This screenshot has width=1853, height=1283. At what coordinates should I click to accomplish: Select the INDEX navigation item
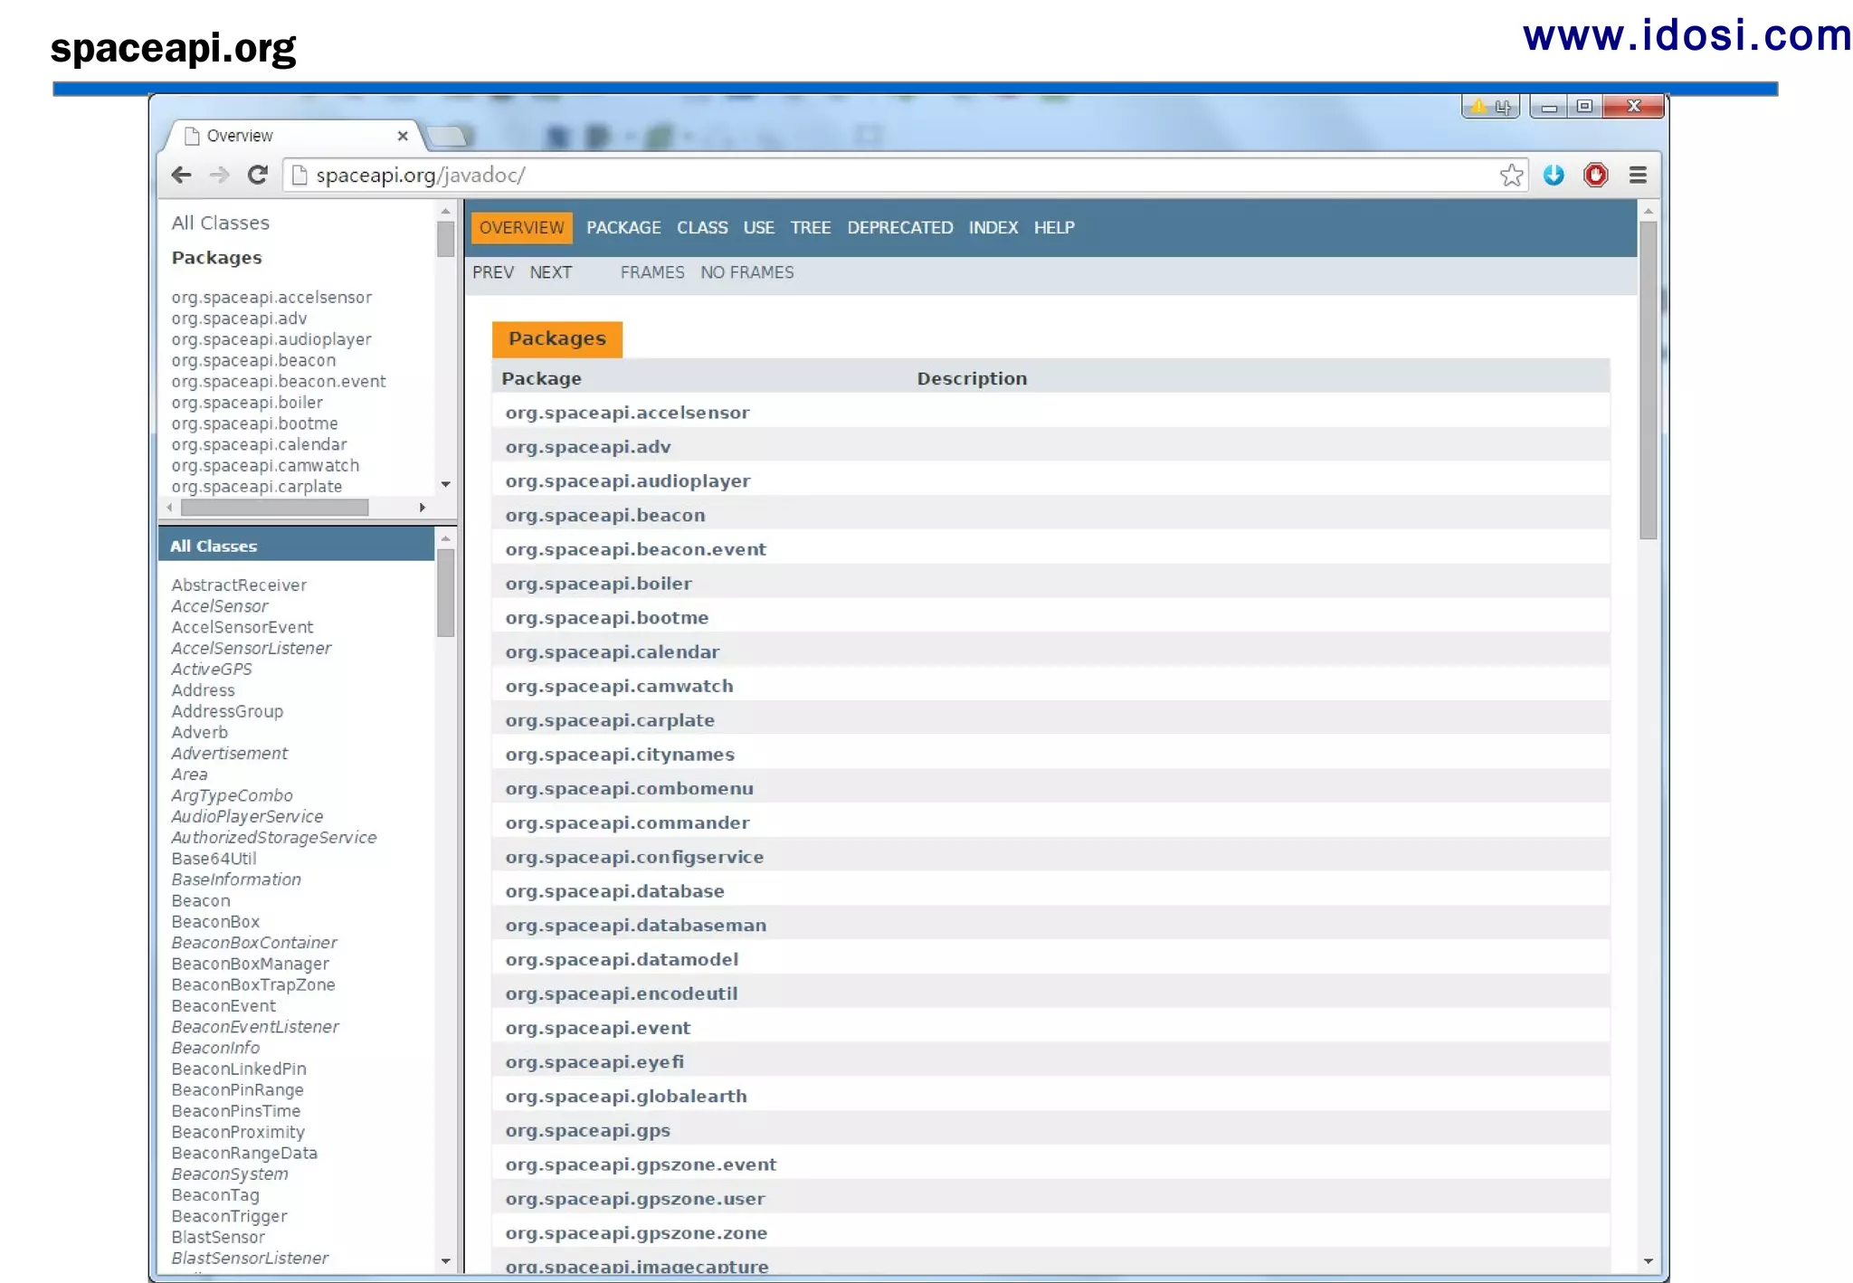pyautogui.click(x=993, y=228)
